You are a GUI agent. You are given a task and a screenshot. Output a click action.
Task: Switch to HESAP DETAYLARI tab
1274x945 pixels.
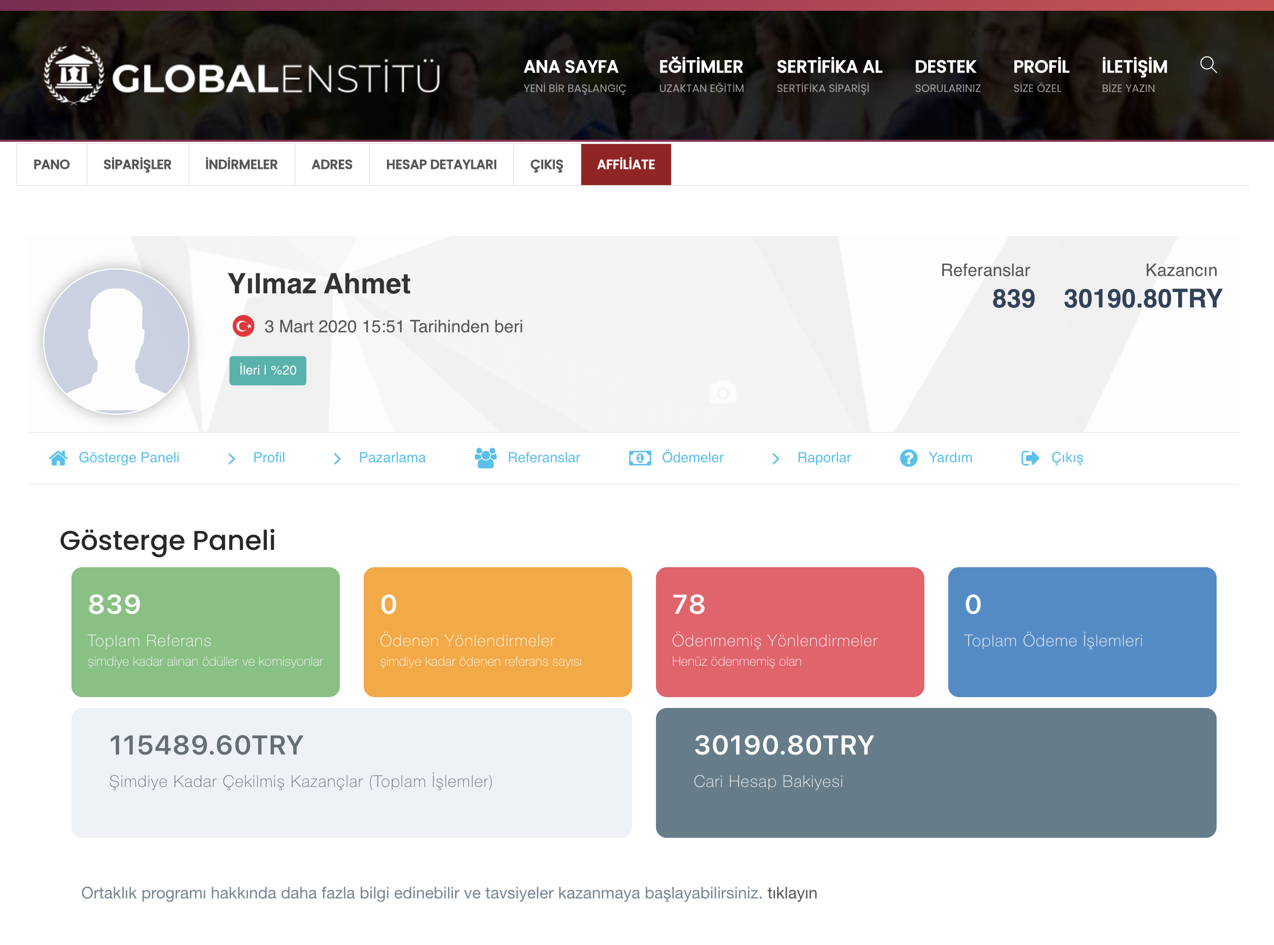pos(441,165)
